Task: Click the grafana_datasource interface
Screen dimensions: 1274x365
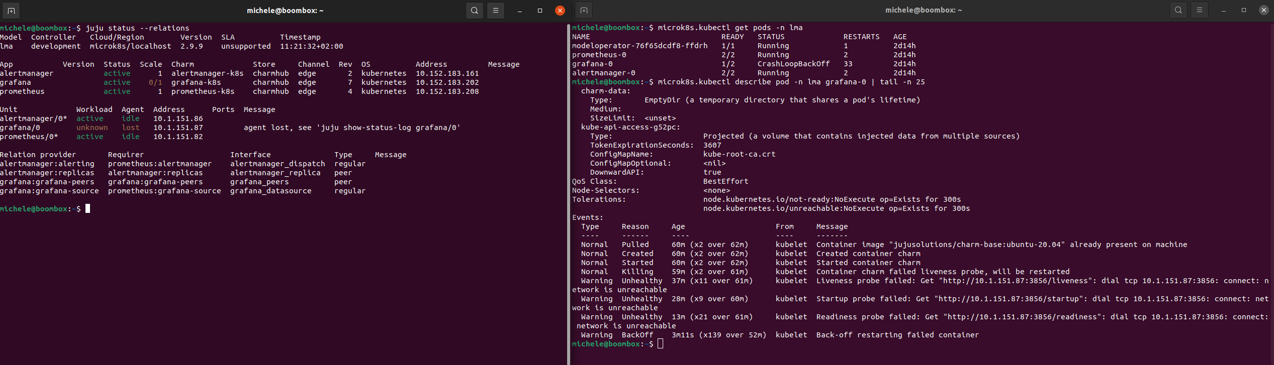Action: coord(270,191)
